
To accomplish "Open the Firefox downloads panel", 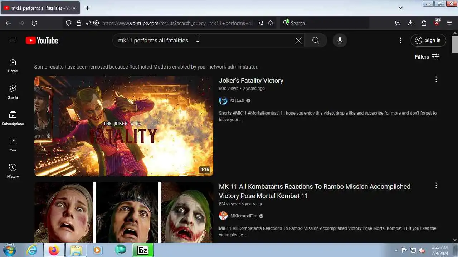I will tap(411, 23).
